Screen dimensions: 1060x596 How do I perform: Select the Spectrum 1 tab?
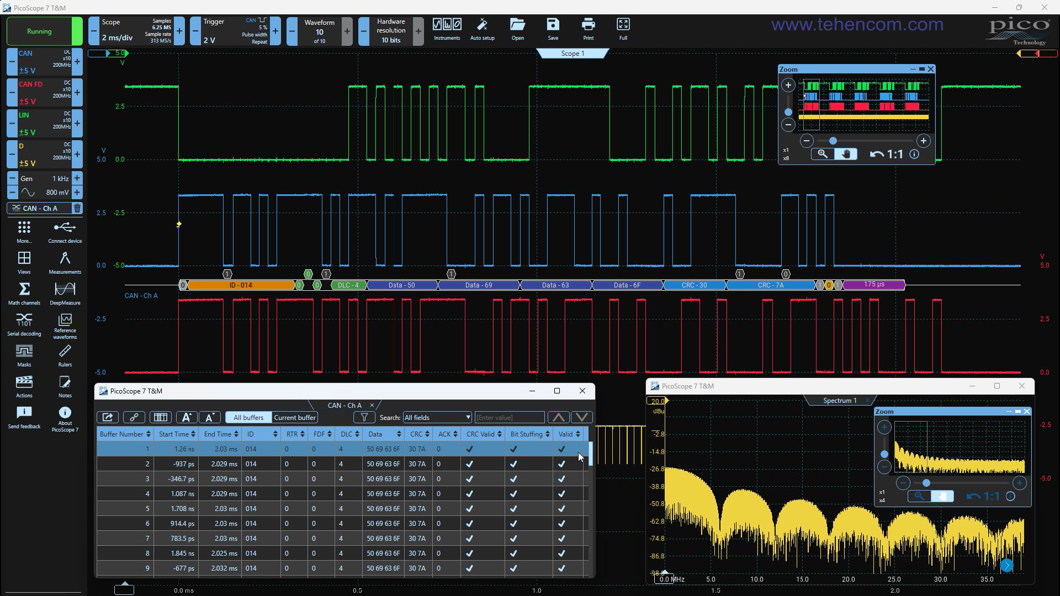click(839, 401)
